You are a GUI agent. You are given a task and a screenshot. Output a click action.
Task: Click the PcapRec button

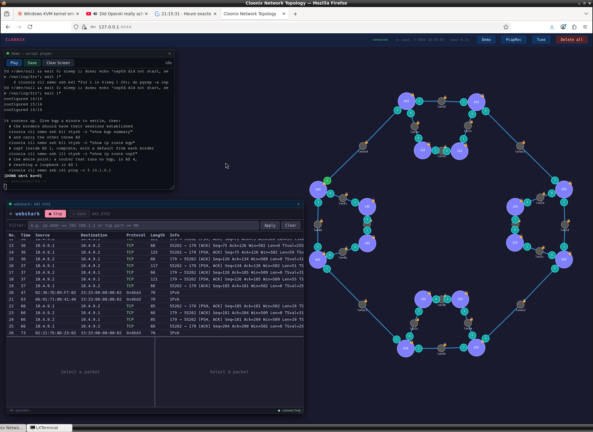[x=514, y=40]
